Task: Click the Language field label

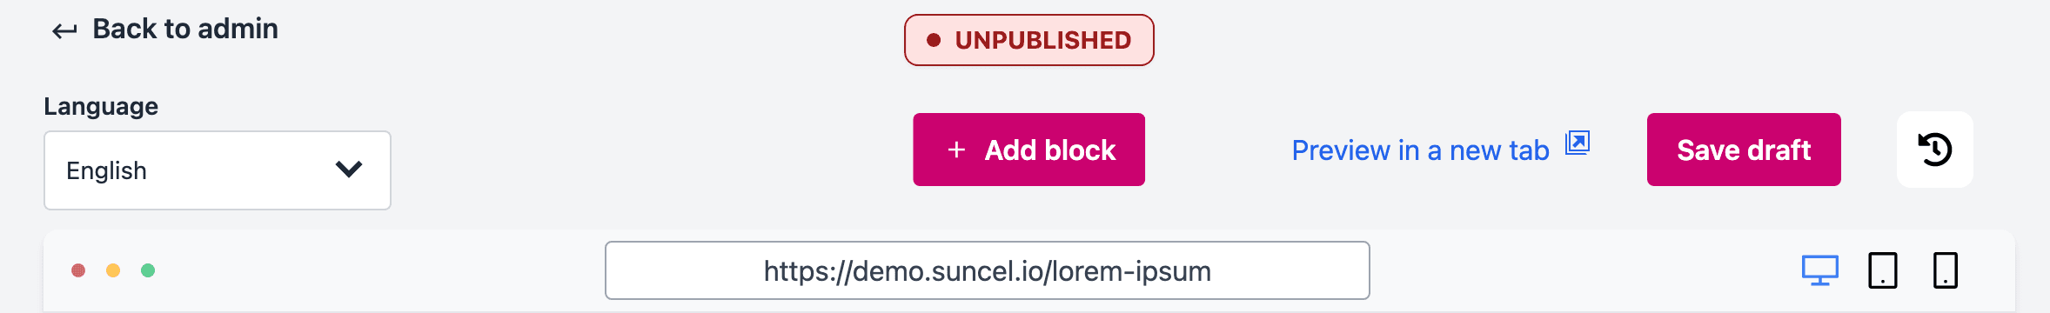Action: coord(101,106)
